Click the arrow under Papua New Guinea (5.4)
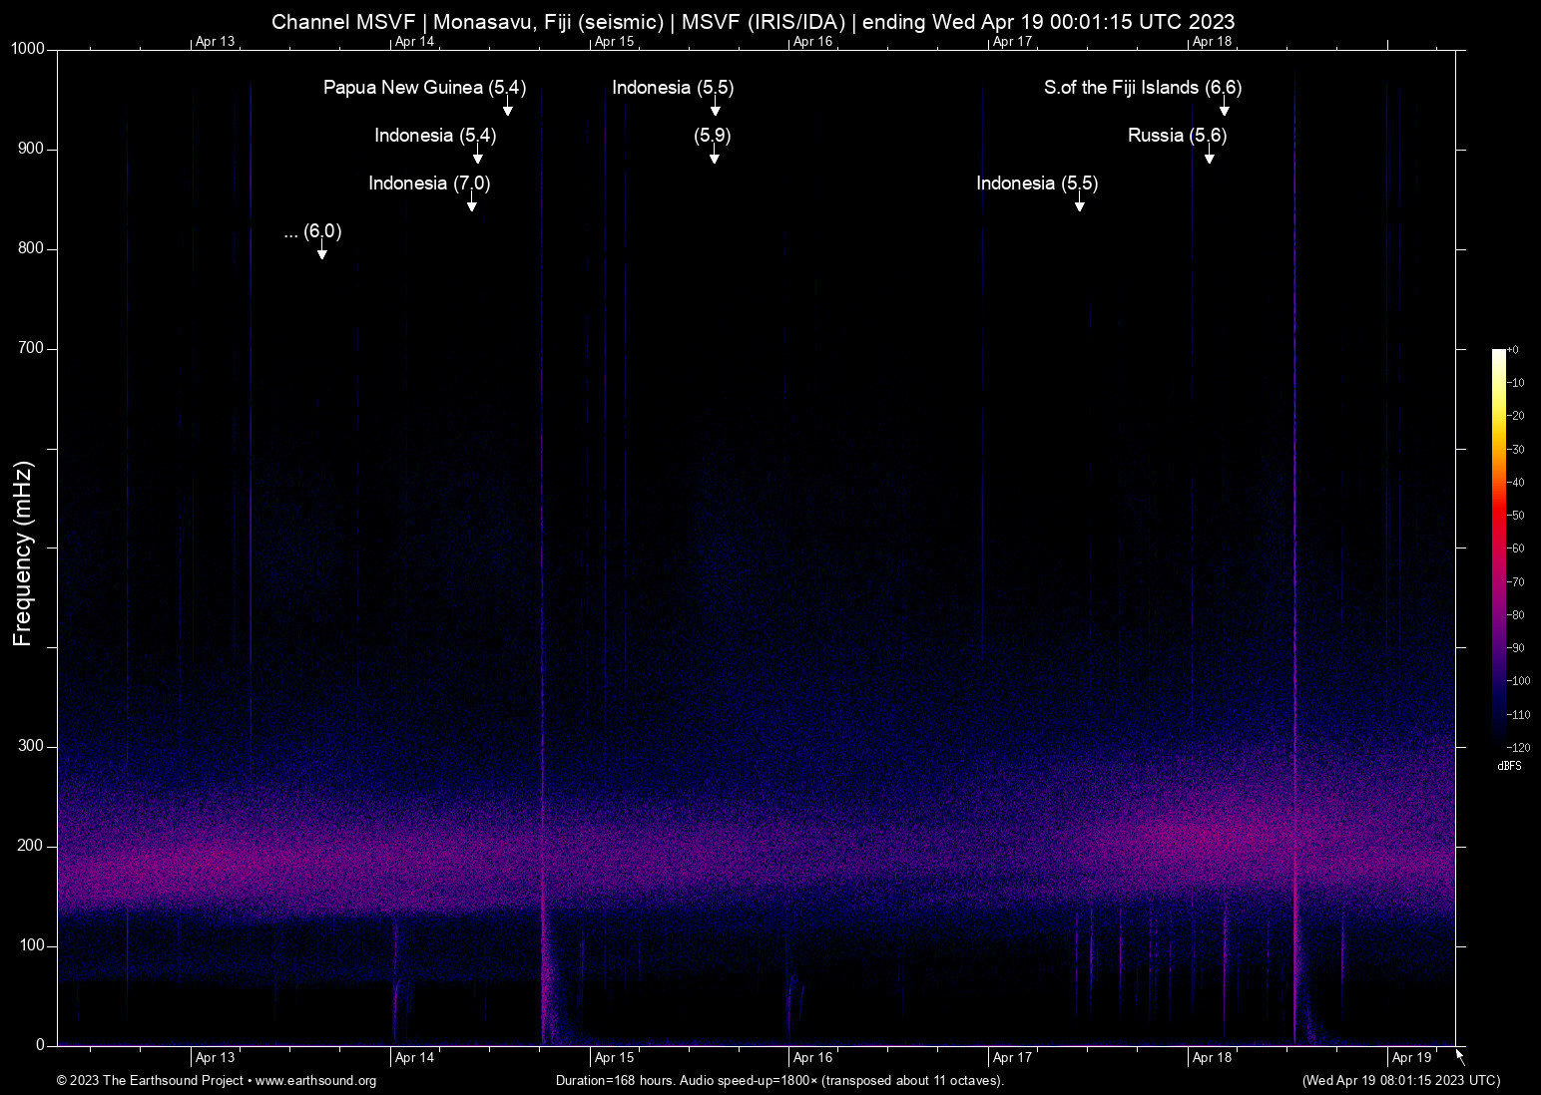The height and width of the screenshot is (1095, 1541). pyautogui.click(x=507, y=106)
